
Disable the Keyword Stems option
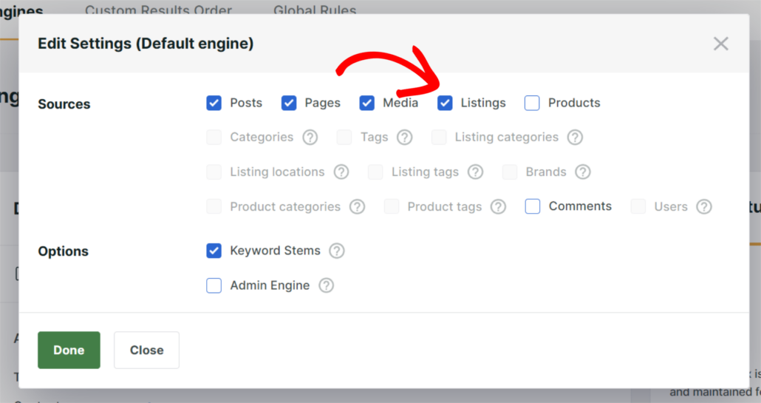coord(214,251)
